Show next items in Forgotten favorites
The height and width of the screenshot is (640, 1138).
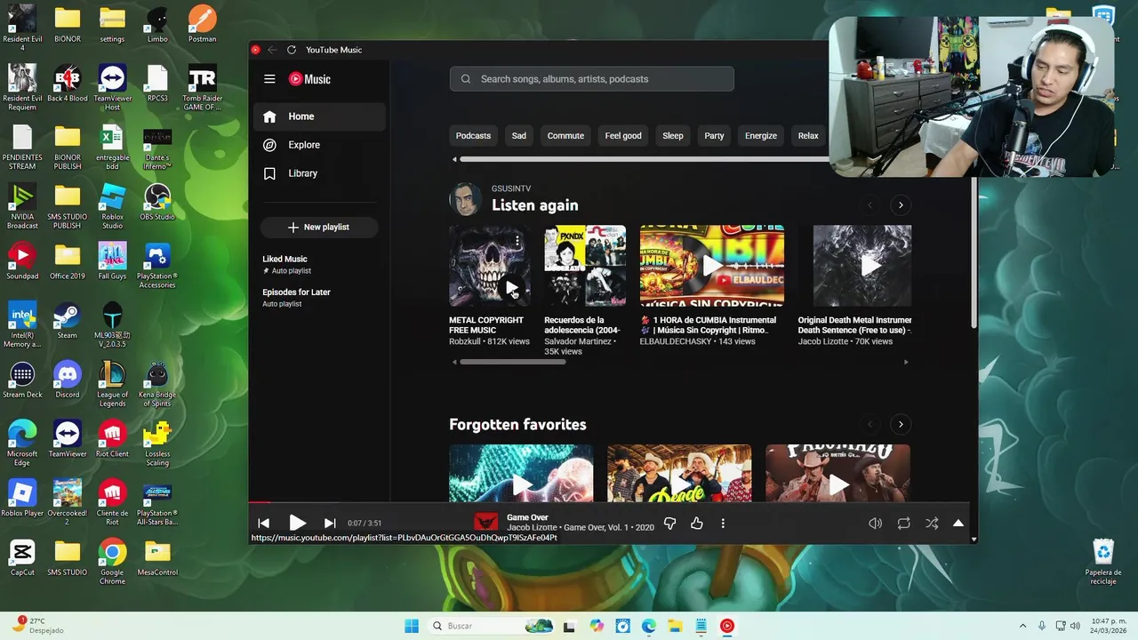tap(901, 424)
